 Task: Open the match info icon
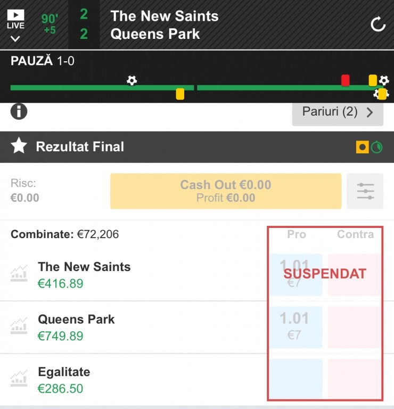coord(19,111)
